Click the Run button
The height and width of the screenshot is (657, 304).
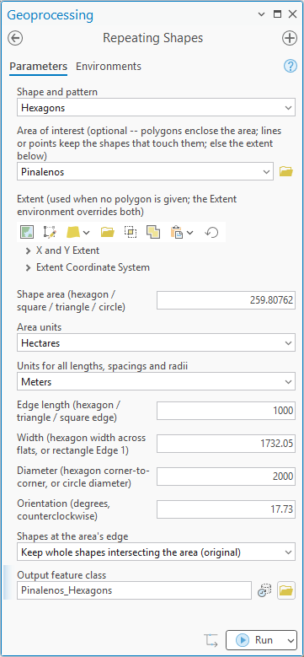click(256, 640)
